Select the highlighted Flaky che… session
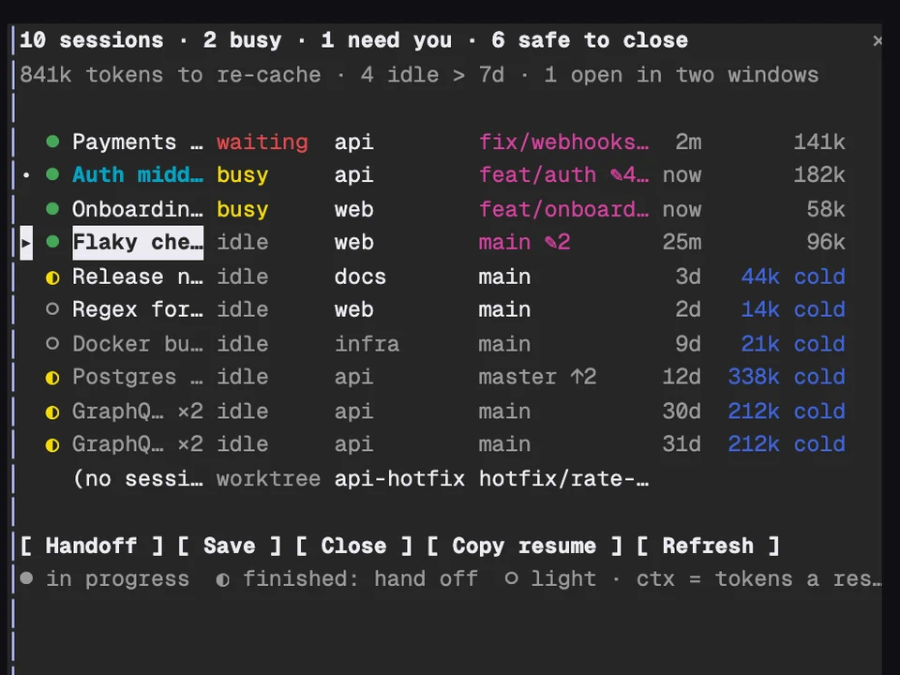 tap(138, 243)
